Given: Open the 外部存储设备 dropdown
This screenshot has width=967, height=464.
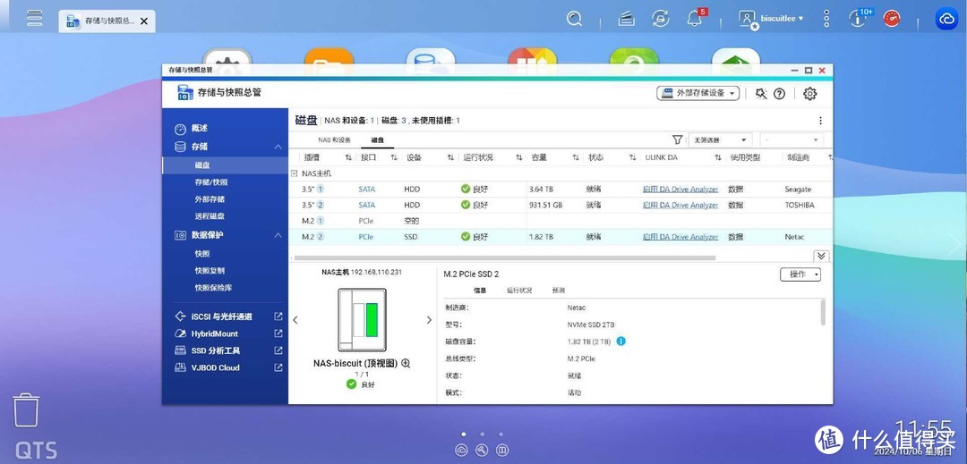Looking at the screenshot, I should [x=698, y=94].
